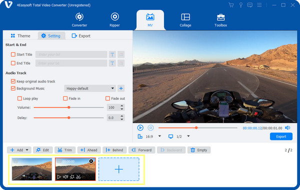Edit selected clip via thumbnail wand icon
The height and width of the screenshot is (190, 300).
pyautogui.click(x=72, y=177)
